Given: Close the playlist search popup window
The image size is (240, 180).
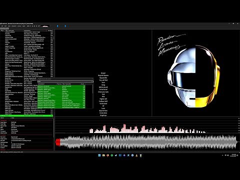Looking at the screenshot, I should (x=92, y=78).
